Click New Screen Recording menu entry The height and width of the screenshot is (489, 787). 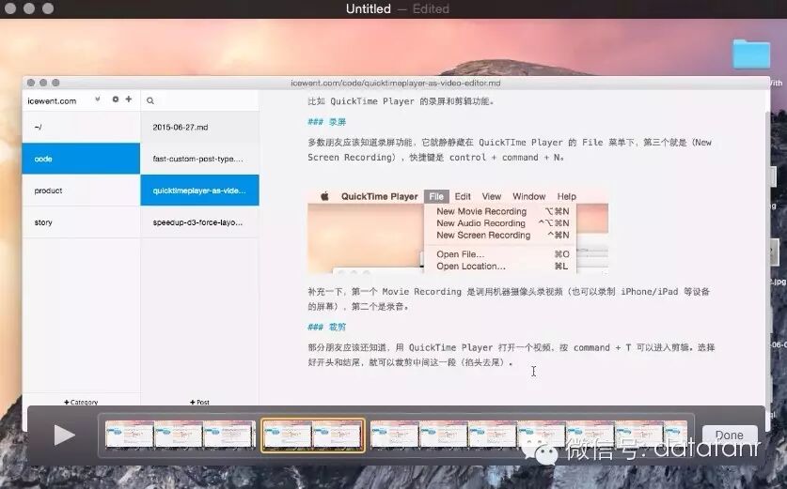(503, 235)
